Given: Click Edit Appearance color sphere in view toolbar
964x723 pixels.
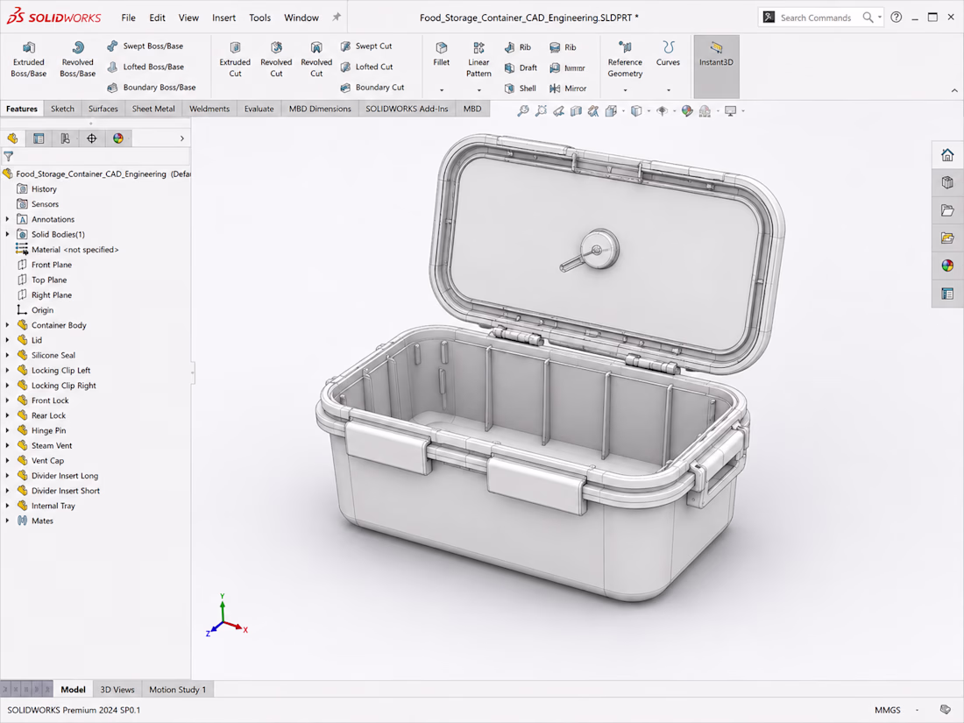Looking at the screenshot, I should click(687, 110).
